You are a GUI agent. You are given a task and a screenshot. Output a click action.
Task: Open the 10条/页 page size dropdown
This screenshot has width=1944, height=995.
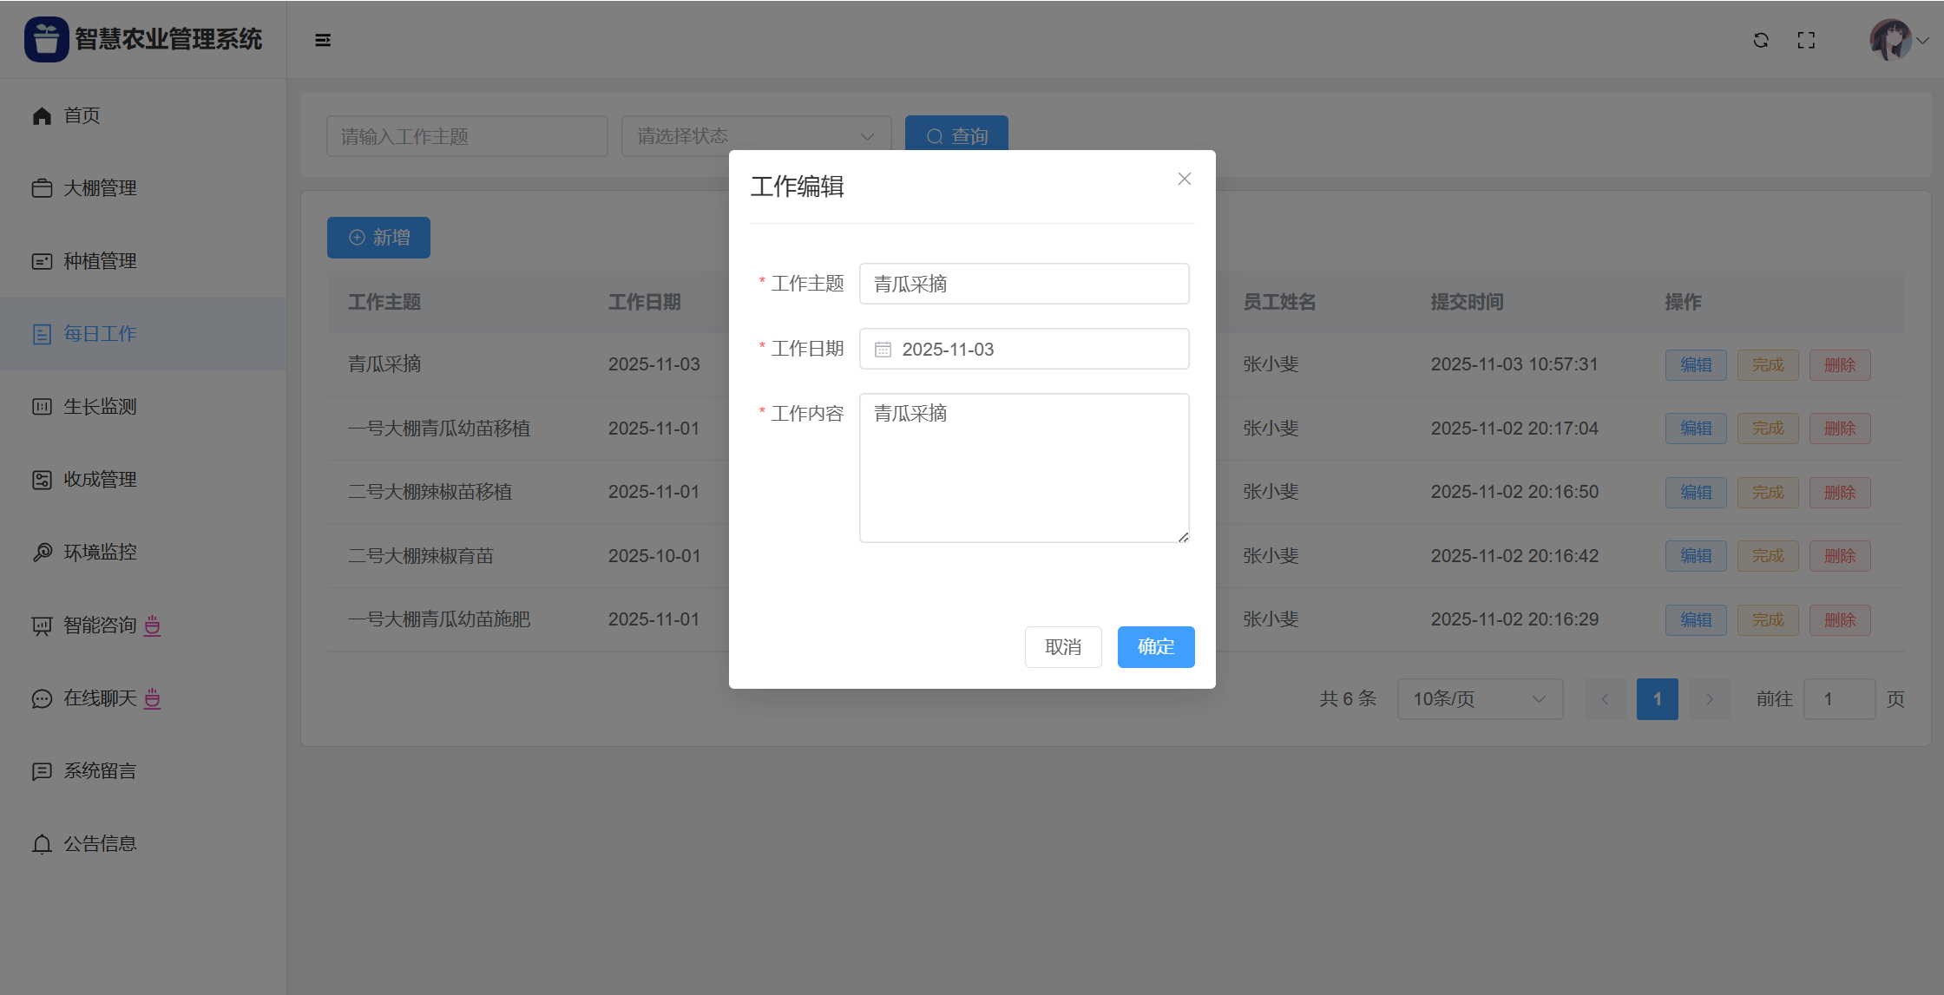click(x=1479, y=699)
